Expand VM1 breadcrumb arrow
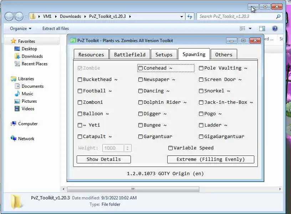Image resolution: width=291 pixels, height=214 pixels. pyautogui.click(x=56, y=16)
